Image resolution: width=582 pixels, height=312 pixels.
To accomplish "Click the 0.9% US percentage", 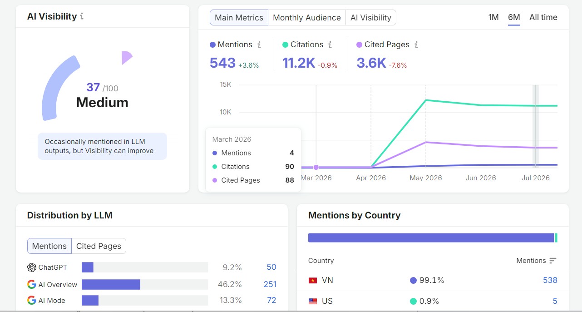I will (x=429, y=301).
